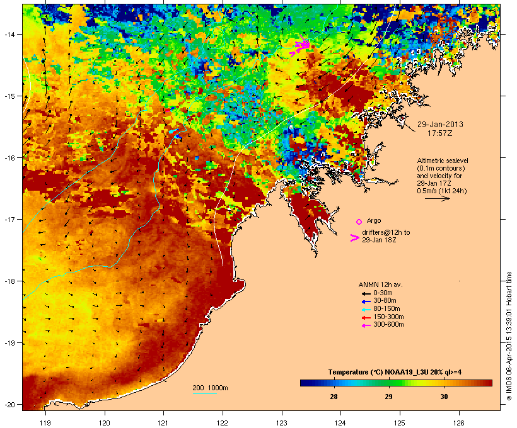Image resolution: width=517 pixels, height=428 pixels.
Task: Click longitude axis label 122
Action: pyautogui.click(x=223, y=423)
